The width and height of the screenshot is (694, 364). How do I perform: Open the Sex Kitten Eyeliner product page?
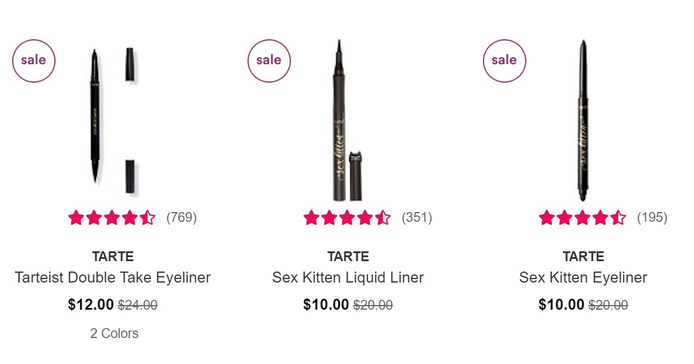coord(584,278)
